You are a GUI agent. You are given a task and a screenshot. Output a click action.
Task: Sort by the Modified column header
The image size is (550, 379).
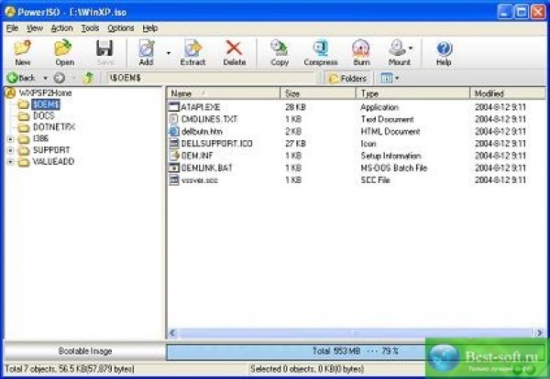pos(508,93)
